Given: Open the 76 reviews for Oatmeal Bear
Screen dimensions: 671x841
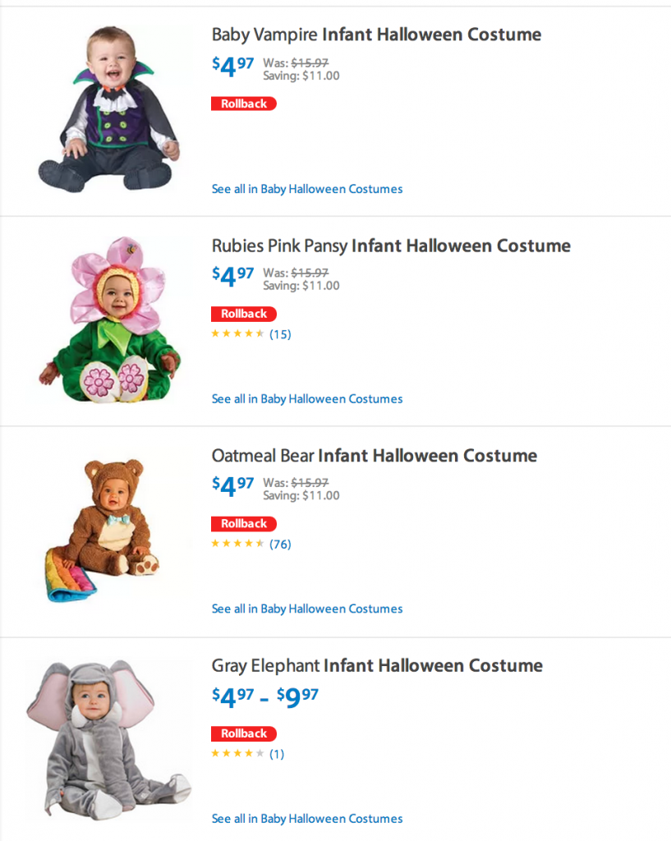Looking at the screenshot, I should (280, 544).
